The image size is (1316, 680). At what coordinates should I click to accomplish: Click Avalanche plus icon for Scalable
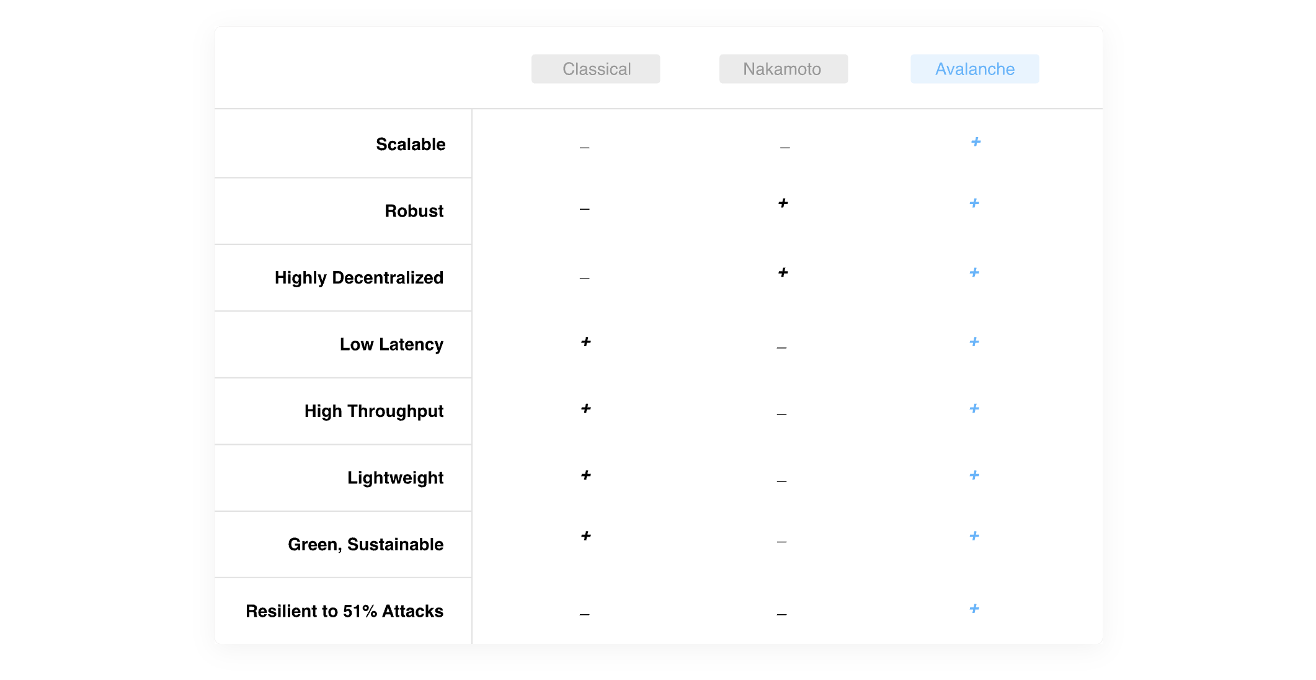point(976,142)
